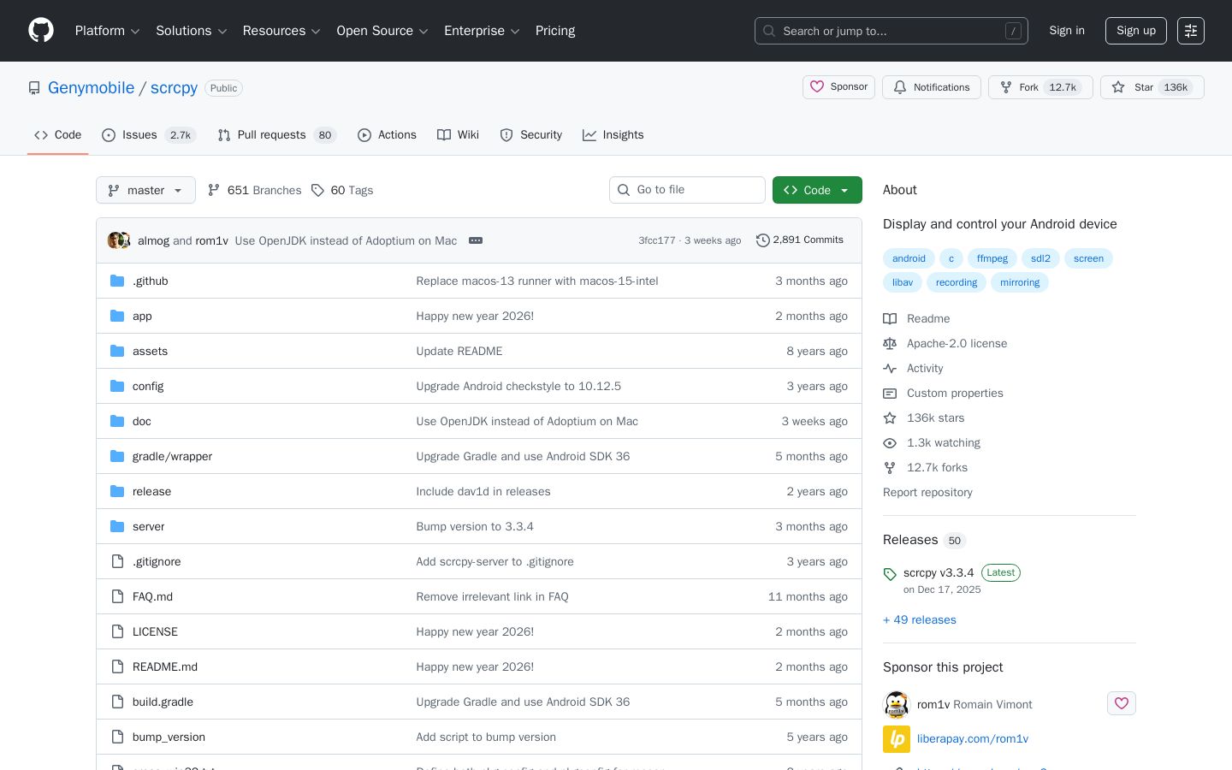Click the gradle/wrapper folder icon
This screenshot has width=1232, height=770.
pyautogui.click(x=117, y=456)
